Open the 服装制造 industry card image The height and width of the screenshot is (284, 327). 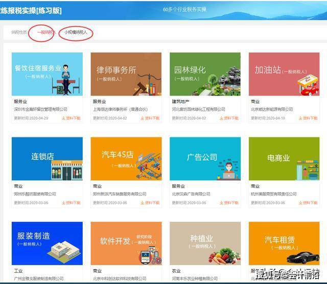coord(47,243)
